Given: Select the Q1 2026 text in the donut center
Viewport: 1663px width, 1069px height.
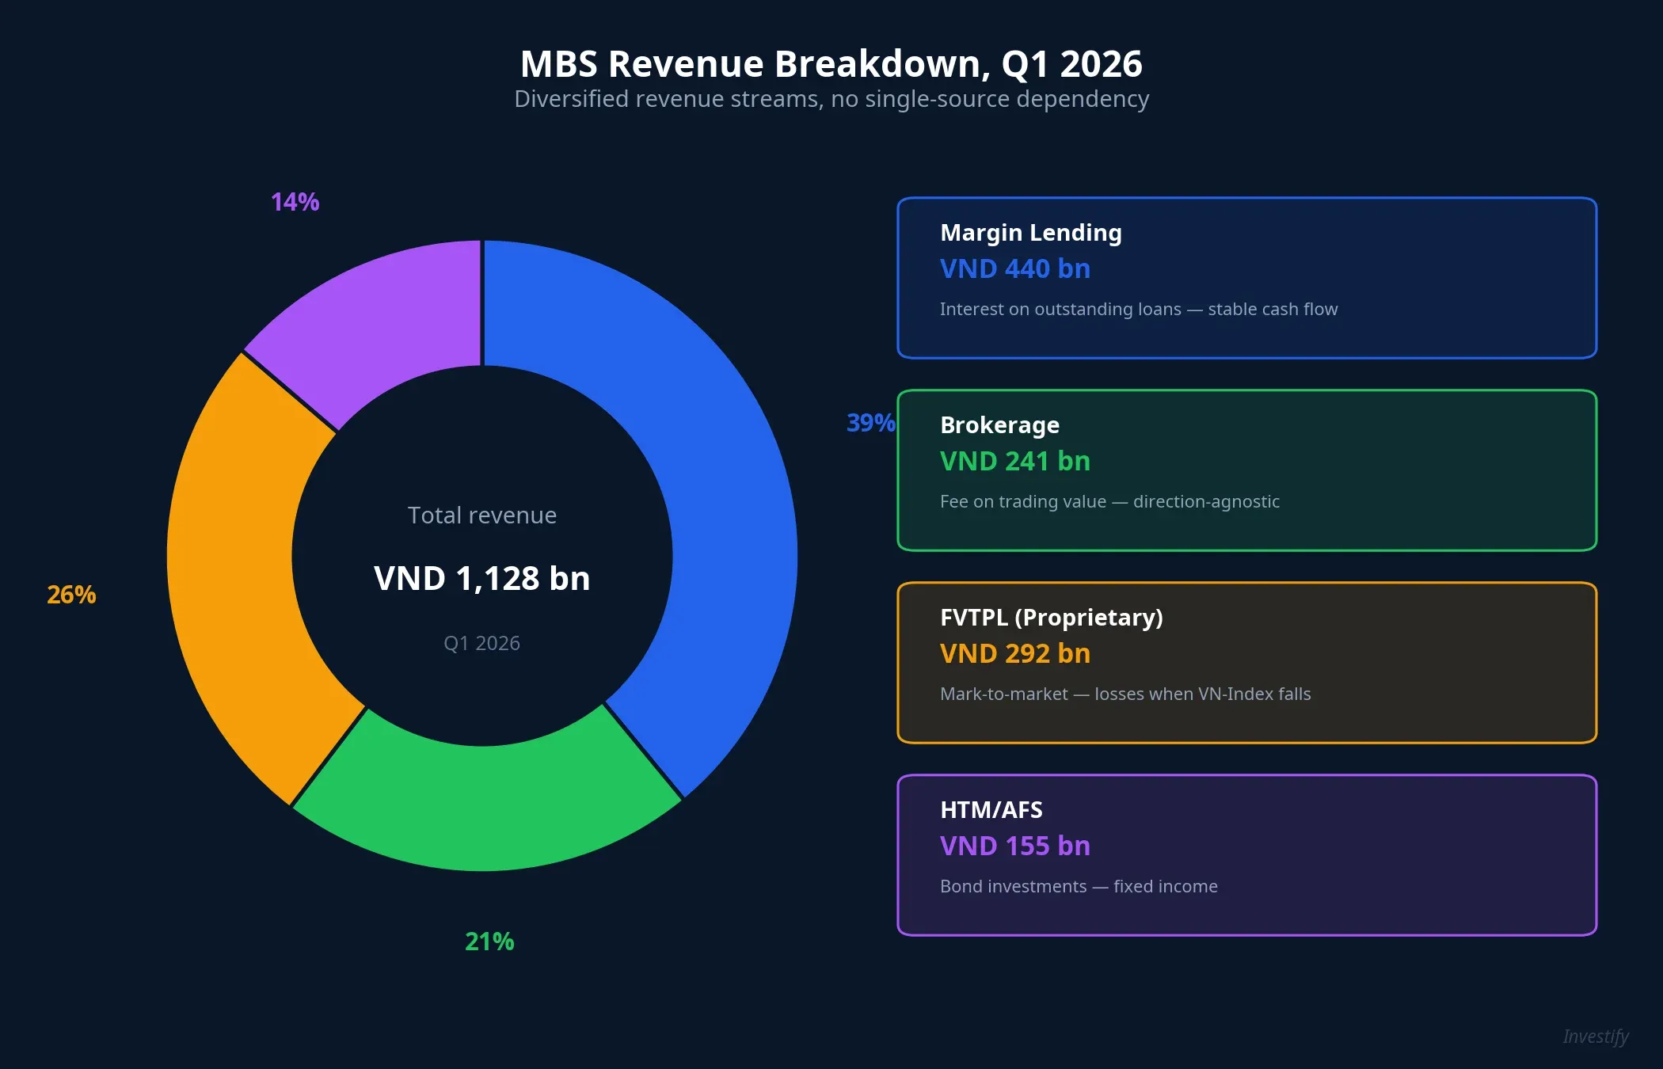Looking at the screenshot, I should 481,643.
